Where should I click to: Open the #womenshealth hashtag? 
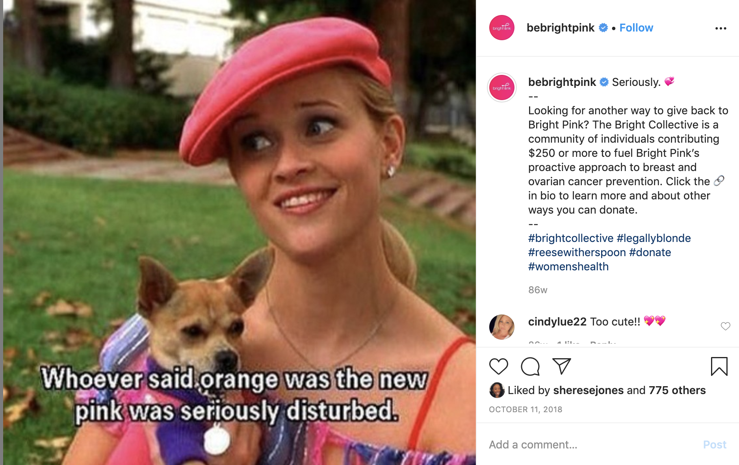point(568,266)
